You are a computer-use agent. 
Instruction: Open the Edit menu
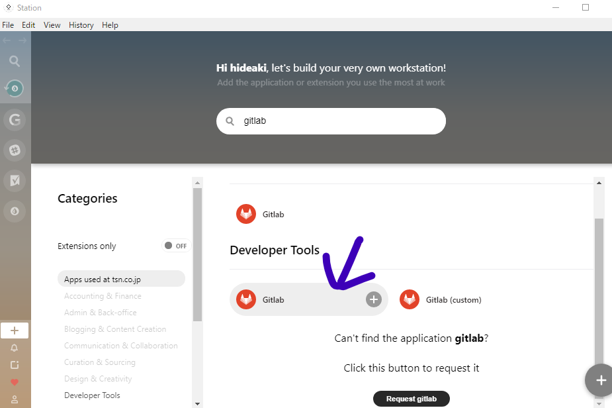tap(28, 25)
